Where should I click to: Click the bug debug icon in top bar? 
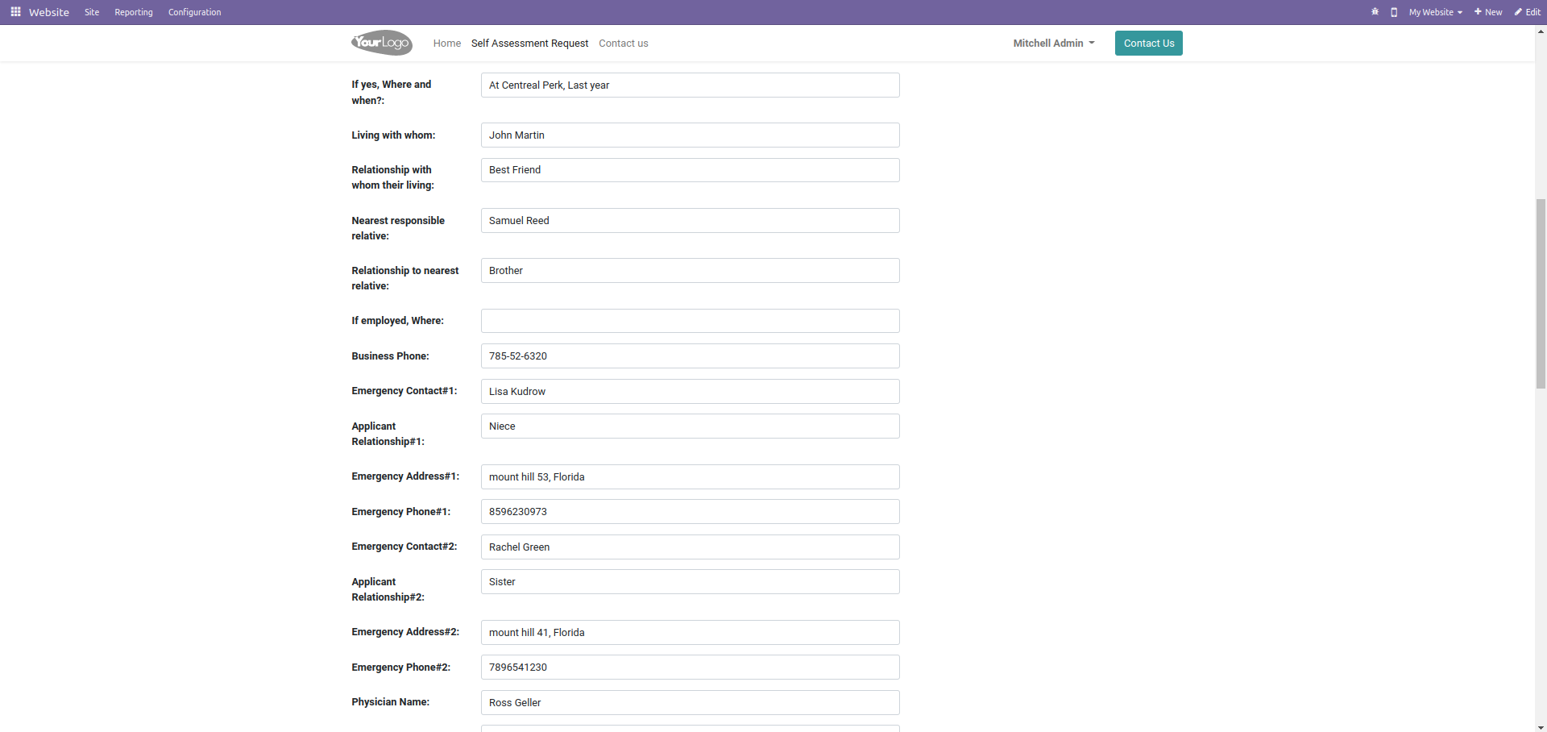pyautogui.click(x=1375, y=12)
